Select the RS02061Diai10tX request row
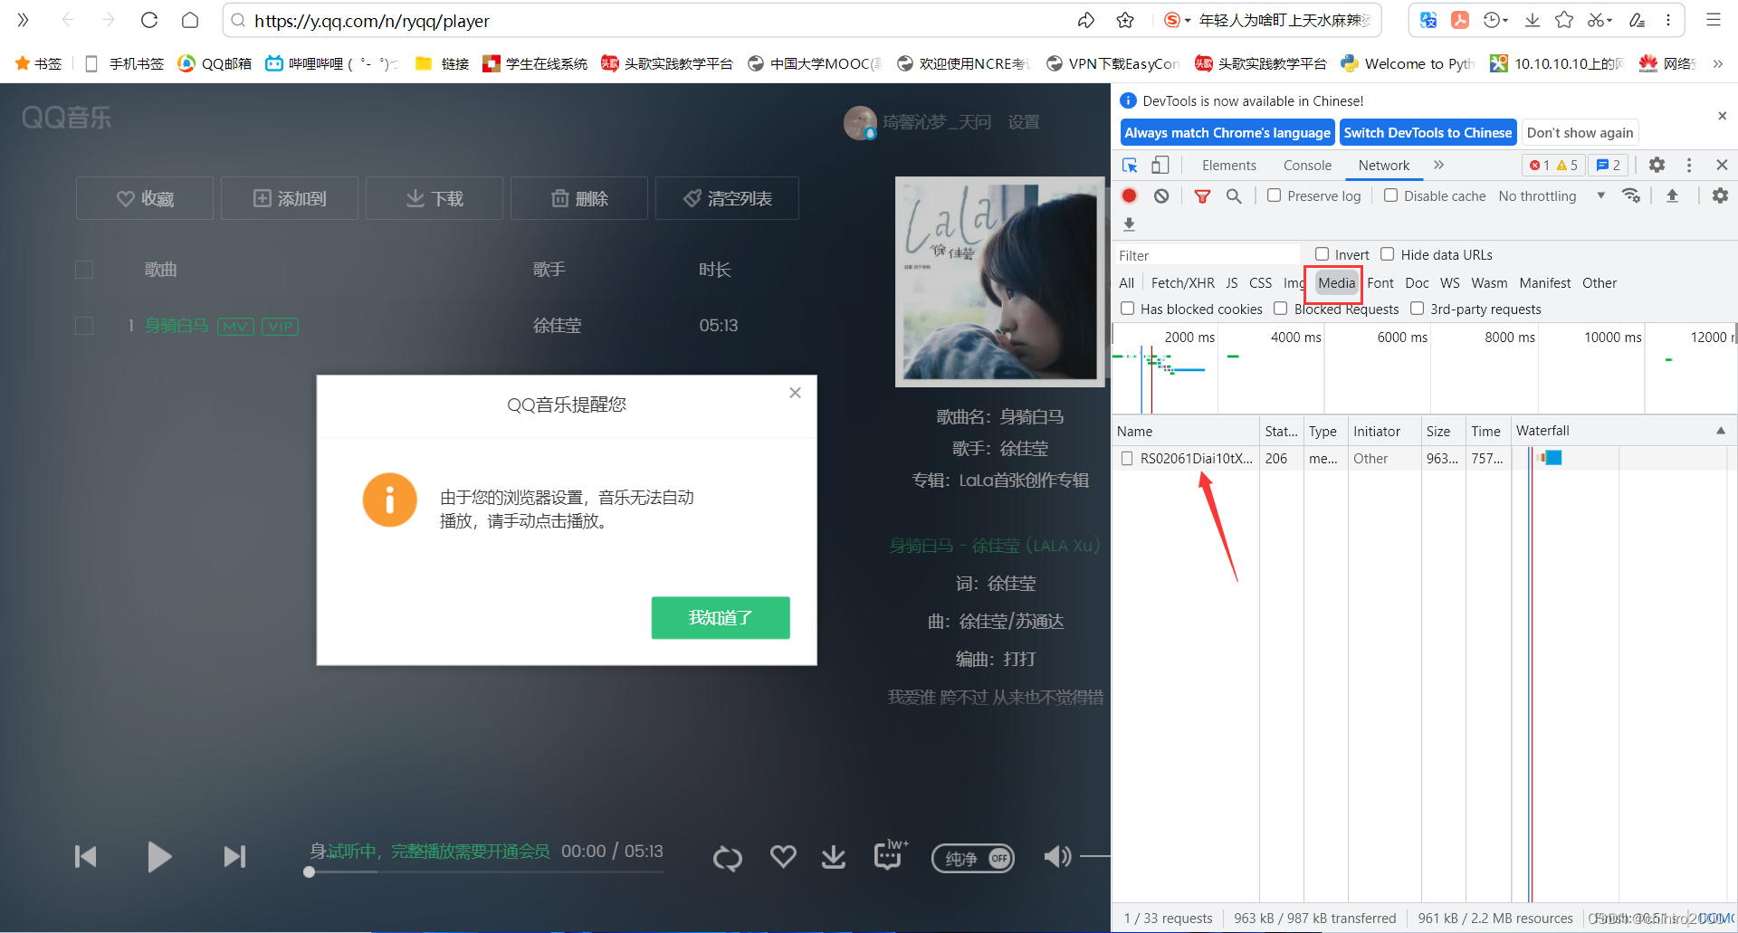 (1423, 459)
